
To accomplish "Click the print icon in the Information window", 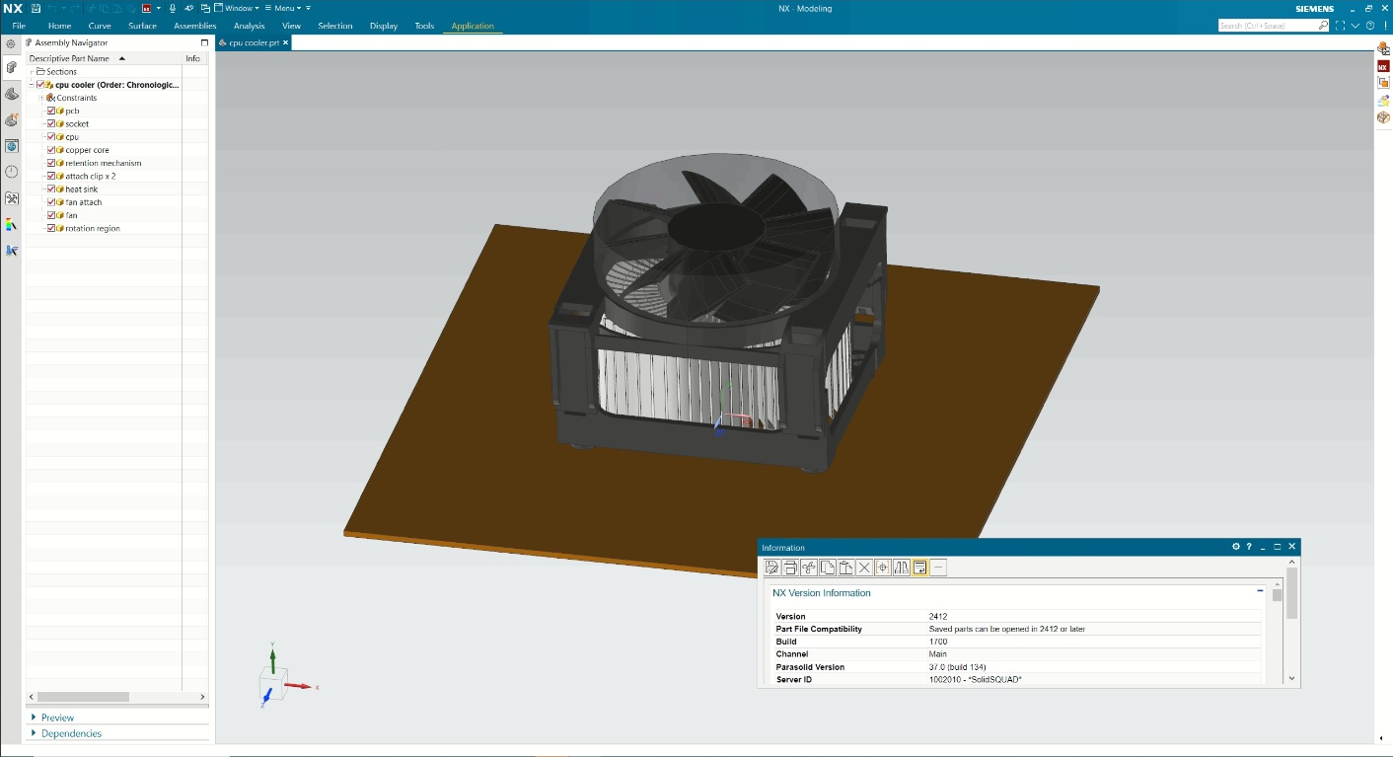I will point(790,568).
